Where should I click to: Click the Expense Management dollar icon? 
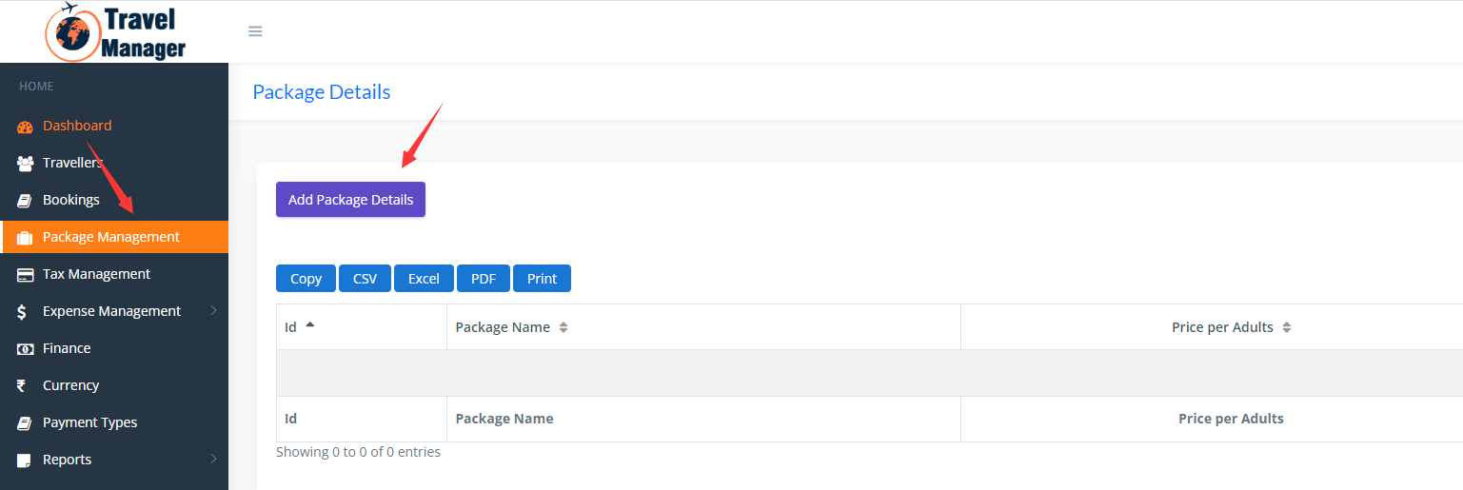(23, 312)
